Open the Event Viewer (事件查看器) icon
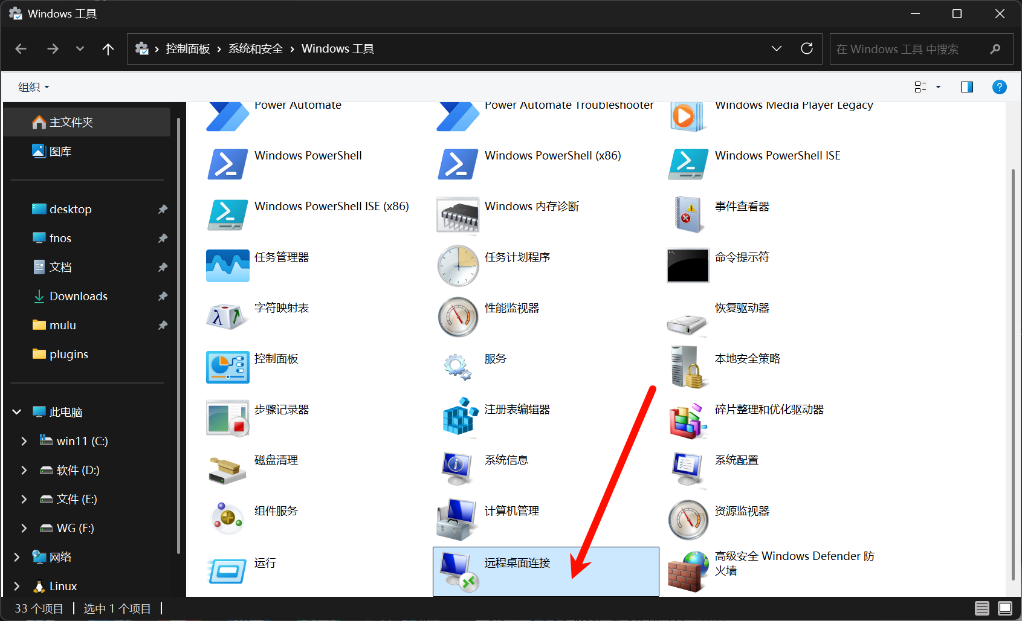Image resolution: width=1022 pixels, height=621 pixels. (x=688, y=214)
